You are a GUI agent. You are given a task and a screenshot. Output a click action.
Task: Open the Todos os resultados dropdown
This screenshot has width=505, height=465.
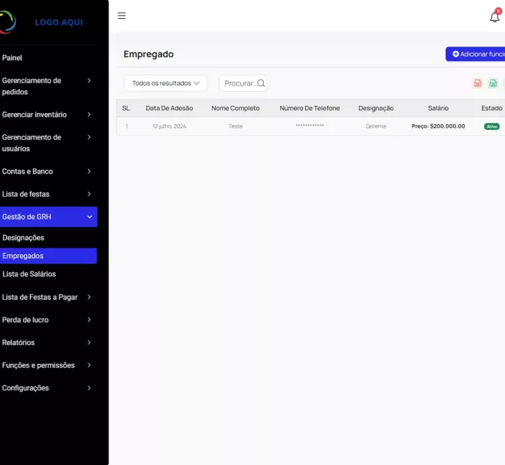[x=166, y=84]
